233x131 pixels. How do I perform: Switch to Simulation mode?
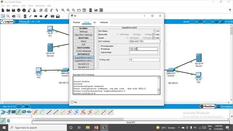click(x=224, y=107)
